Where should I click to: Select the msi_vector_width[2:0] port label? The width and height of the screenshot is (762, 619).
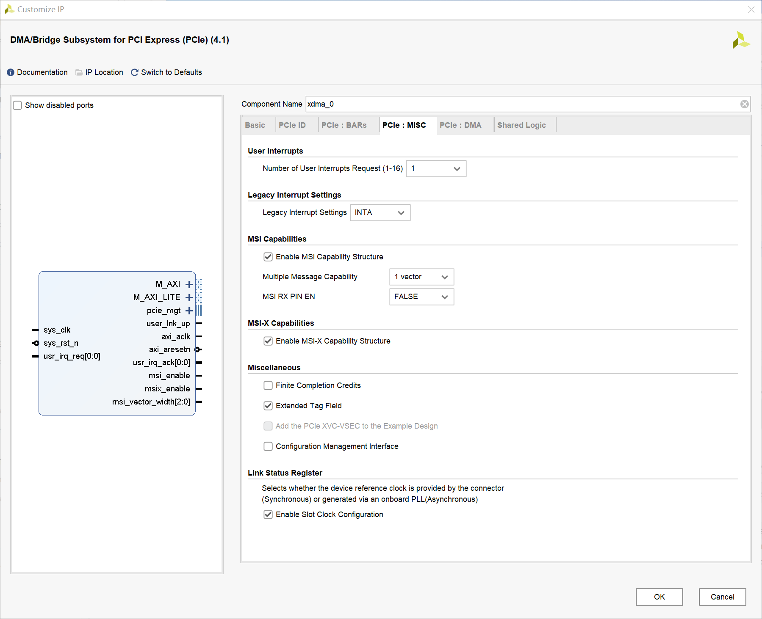click(151, 402)
